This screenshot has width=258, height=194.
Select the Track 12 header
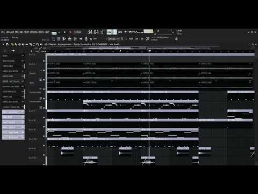36,160
